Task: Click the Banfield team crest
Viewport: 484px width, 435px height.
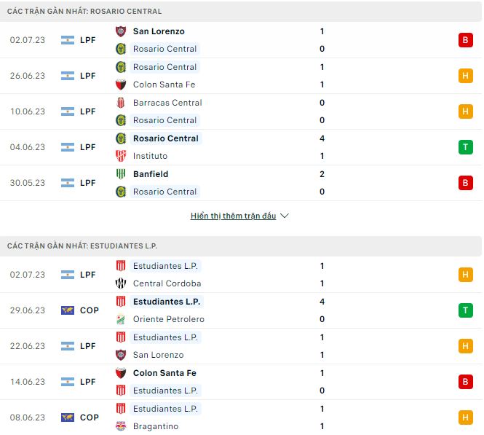Action: [x=121, y=174]
